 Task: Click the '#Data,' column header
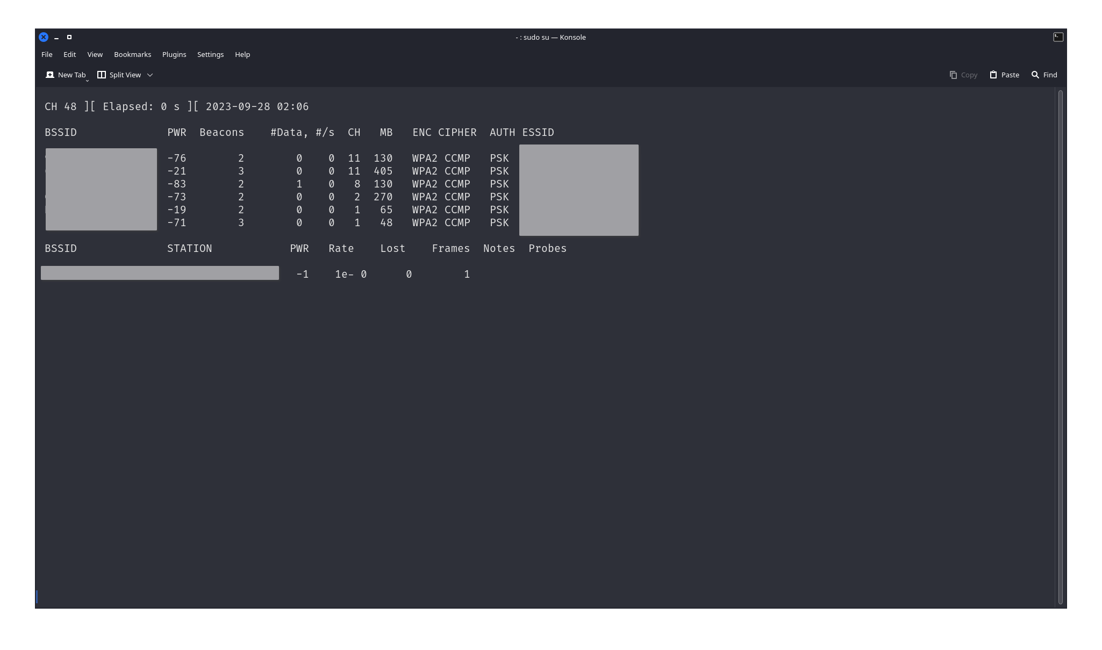click(x=290, y=132)
